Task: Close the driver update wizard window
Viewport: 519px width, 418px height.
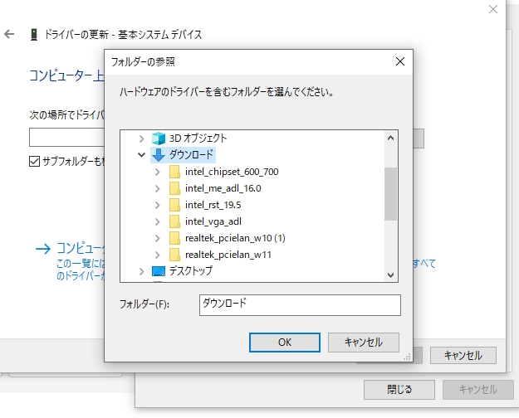Action: [493, 9]
